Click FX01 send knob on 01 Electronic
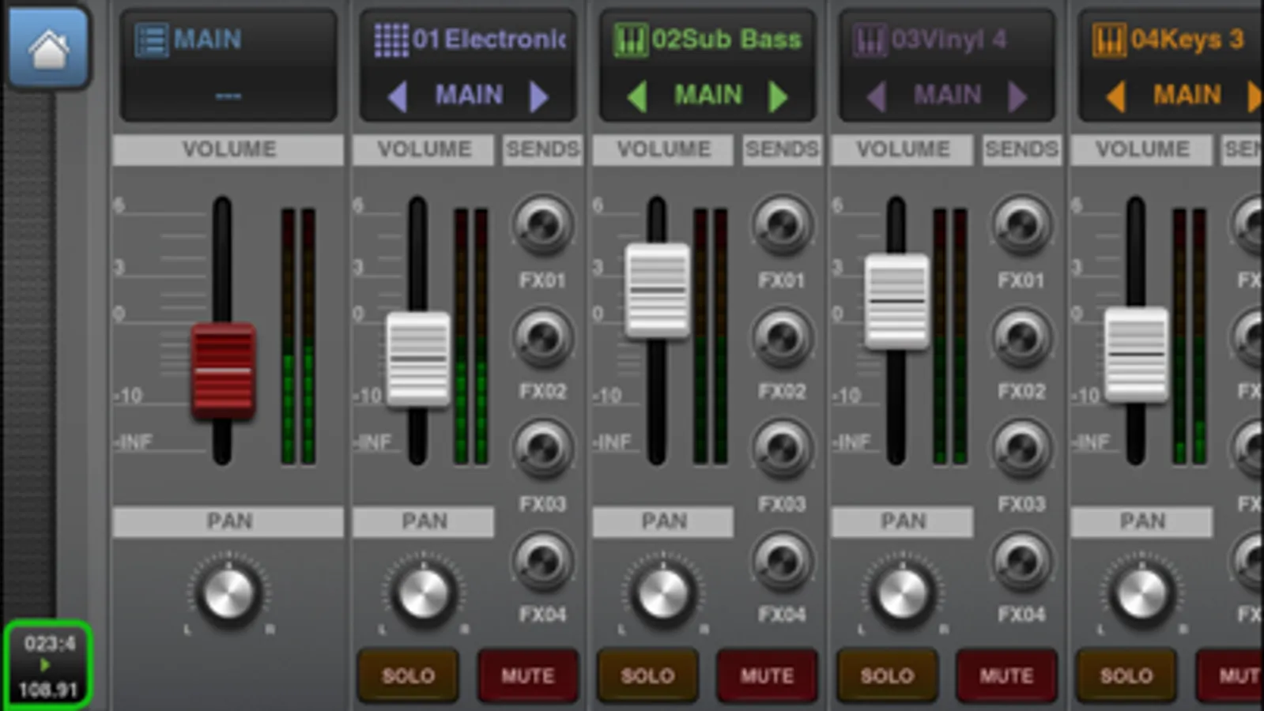The height and width of the screenshot is (711, 1264). (542, 225)
